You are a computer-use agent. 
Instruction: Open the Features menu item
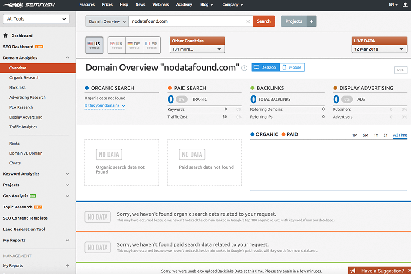coord(87,5)
